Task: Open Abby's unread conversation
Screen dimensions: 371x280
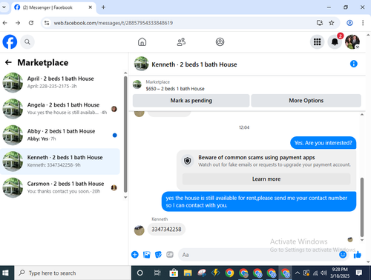Action: tap(60, 135)
